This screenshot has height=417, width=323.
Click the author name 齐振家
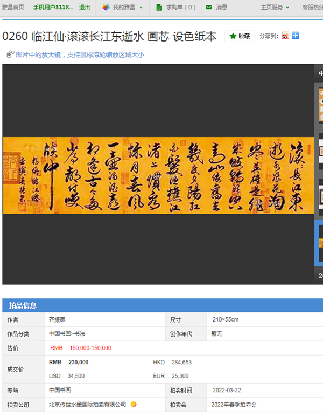(57, 319)
